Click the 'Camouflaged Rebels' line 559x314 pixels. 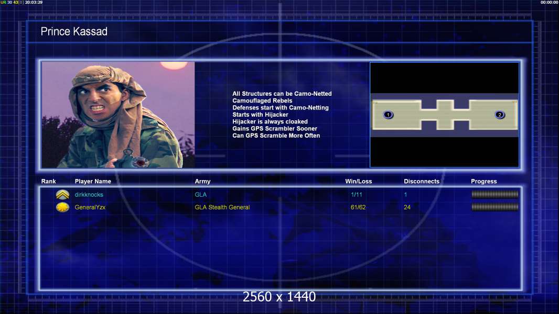pyautogui.click(x=262, y=100)
